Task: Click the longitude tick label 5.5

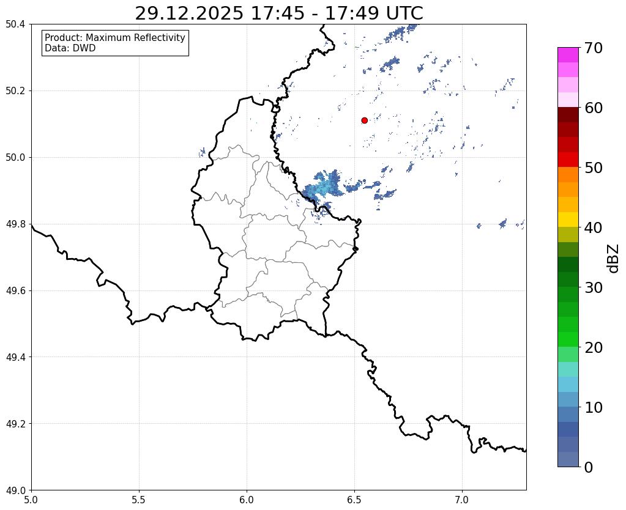Action: [139, 500]
